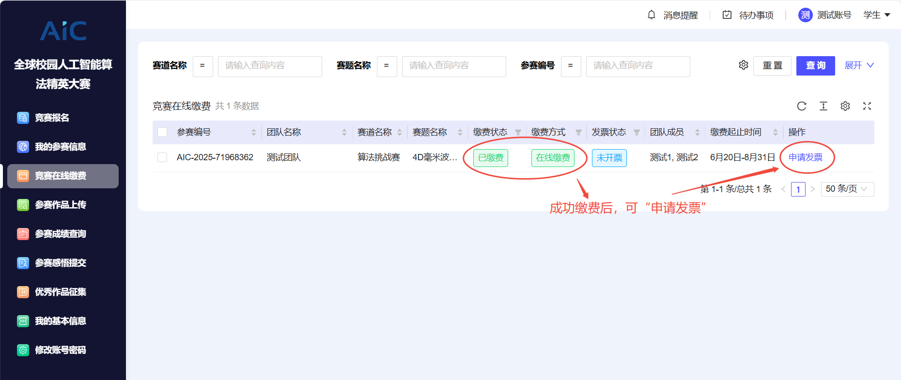Image resolution: width=901 pixels, height=380 pixels.
Task: Open 竞赛报名 in the sidebar
Action: click(52, 118)
